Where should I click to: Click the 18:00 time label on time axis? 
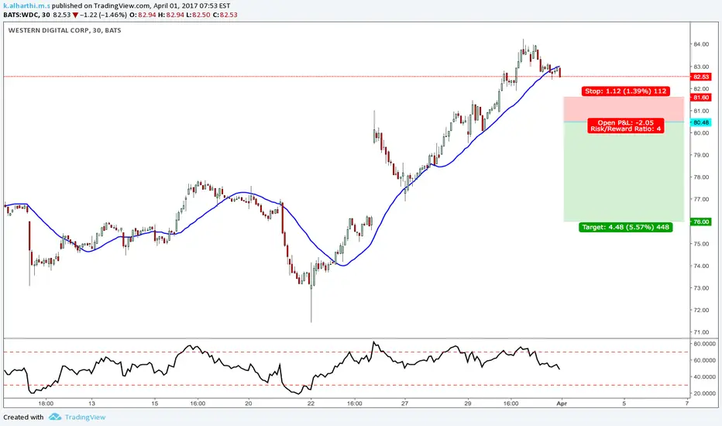(x=46, y=404)
